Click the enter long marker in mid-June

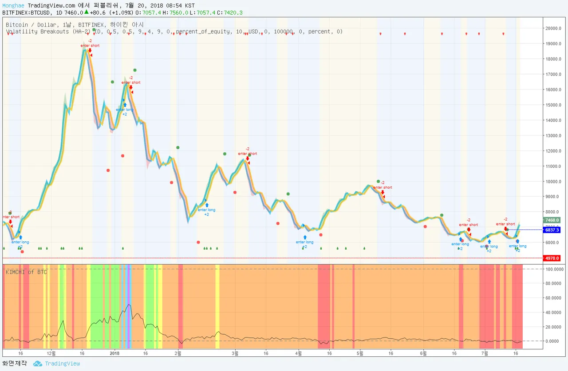pos(460,244)
